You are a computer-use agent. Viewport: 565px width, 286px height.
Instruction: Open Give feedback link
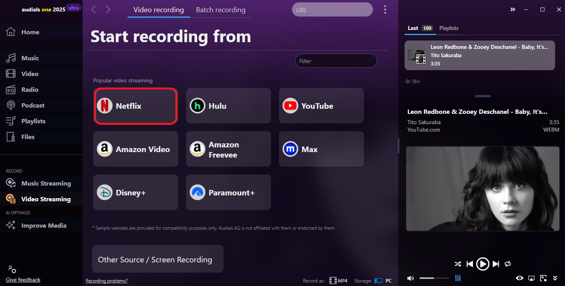23,280
